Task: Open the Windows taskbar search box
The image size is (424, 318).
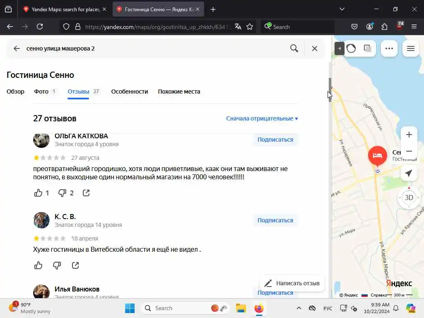Action: click(x=185, y=308)
